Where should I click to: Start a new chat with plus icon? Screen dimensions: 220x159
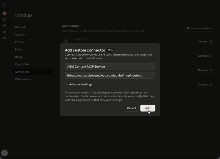4,13
